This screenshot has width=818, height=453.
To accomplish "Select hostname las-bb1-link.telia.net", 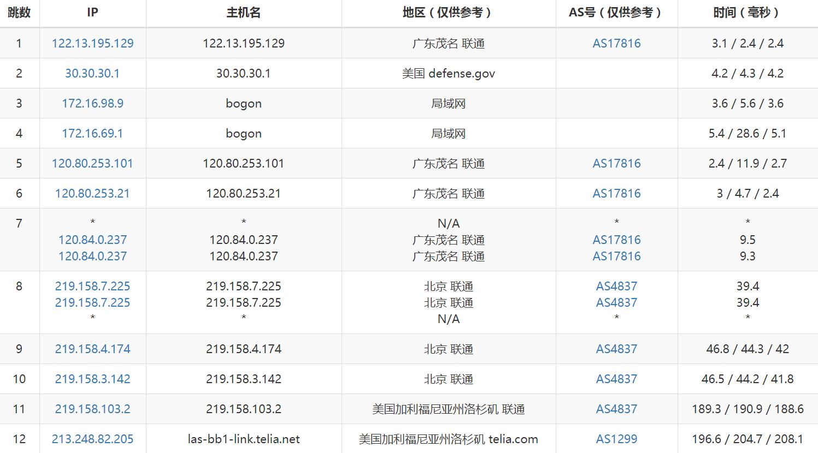I will 243,439.
